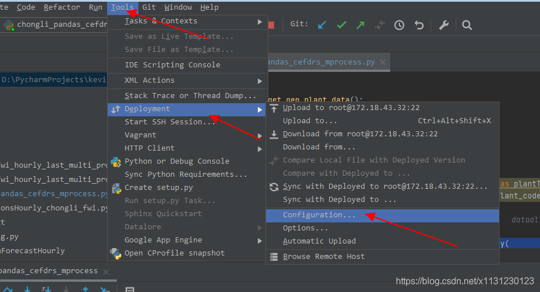Click Deployment up-down arrows icon

coord(116,109)
